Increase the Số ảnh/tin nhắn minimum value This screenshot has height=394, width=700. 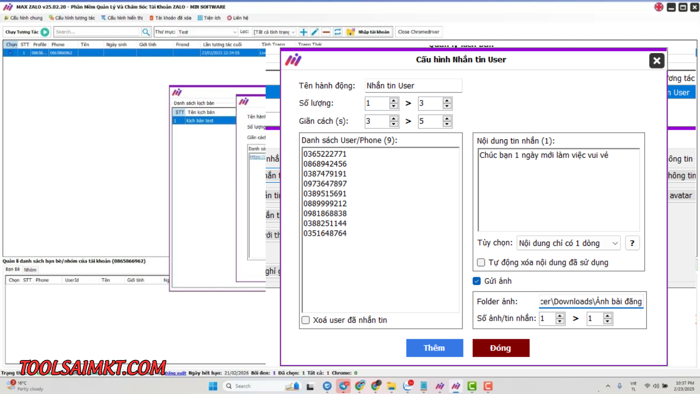pos(560,316)
